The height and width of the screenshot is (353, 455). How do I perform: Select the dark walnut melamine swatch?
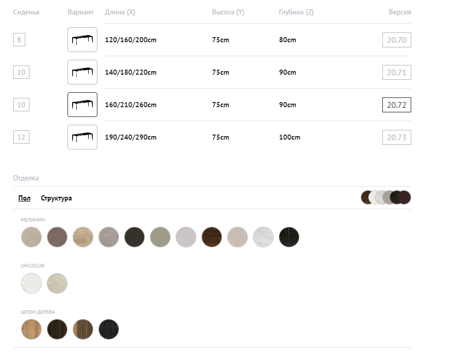point(212,237)
